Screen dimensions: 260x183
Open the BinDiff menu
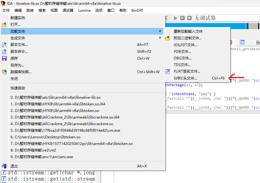coord(137,10)
